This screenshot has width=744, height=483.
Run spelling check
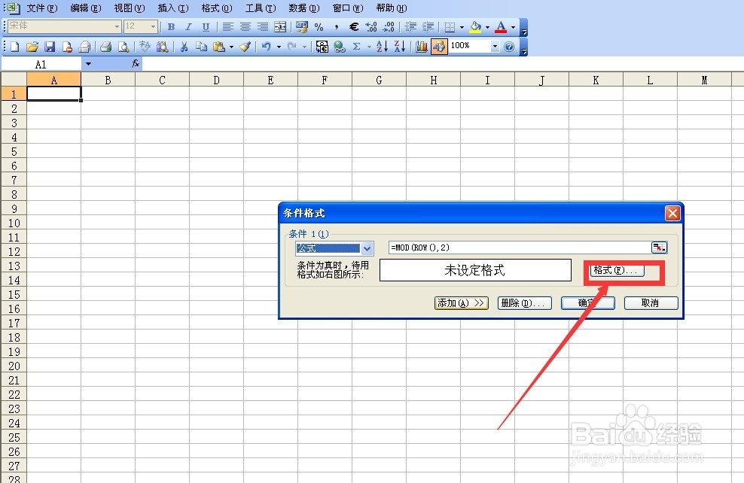point(145,47)
